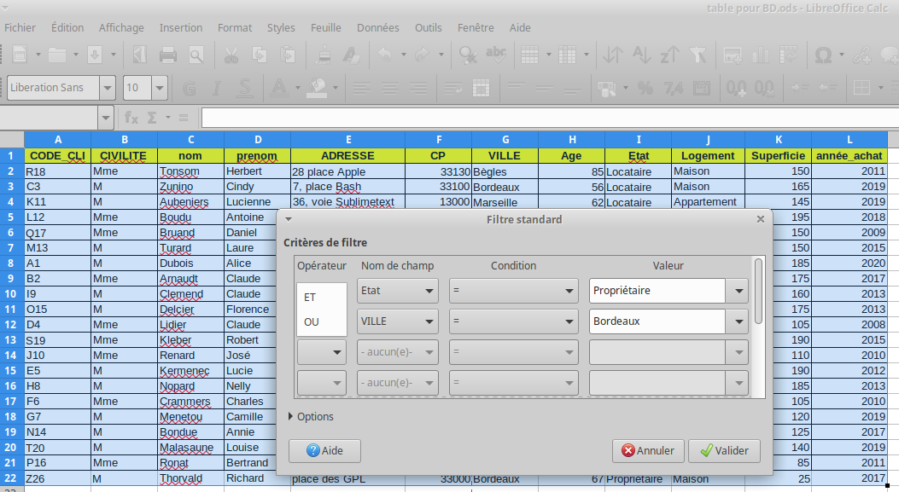
Task: Toggle Bold formatting in the toolbar
Action: [x=190, y=88]
